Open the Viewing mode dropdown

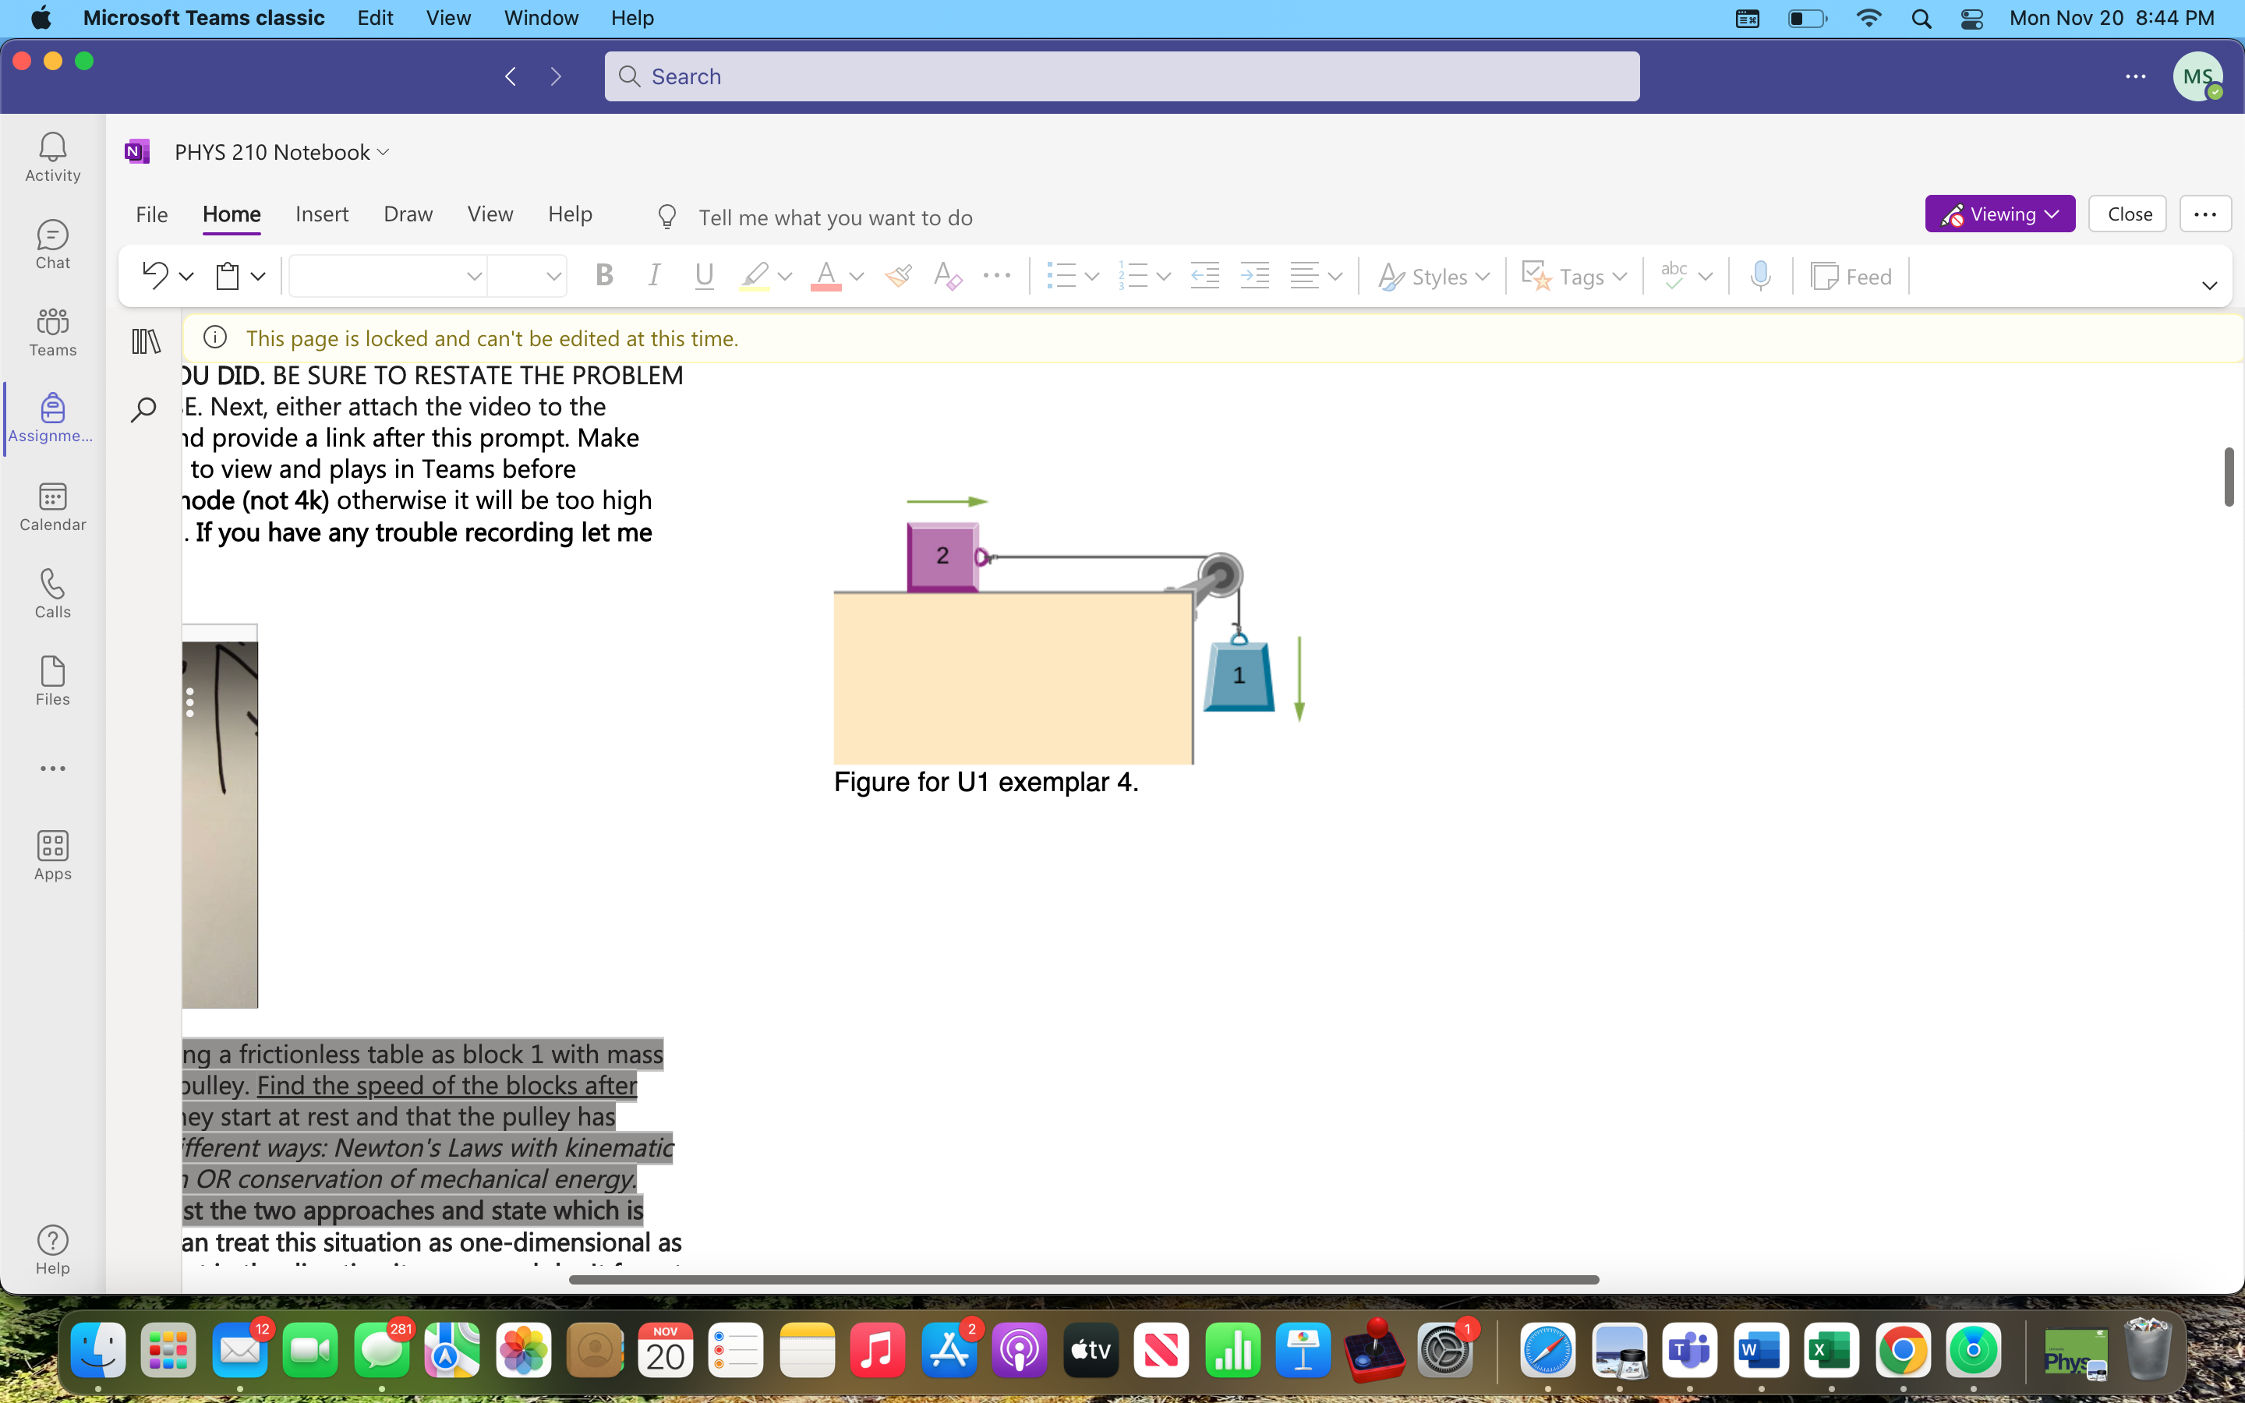click(x=1998, y=214)
